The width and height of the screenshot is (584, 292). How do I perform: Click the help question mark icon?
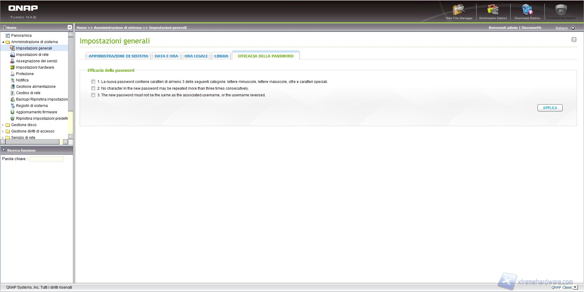pyautogui.click(x=574, y=40)
